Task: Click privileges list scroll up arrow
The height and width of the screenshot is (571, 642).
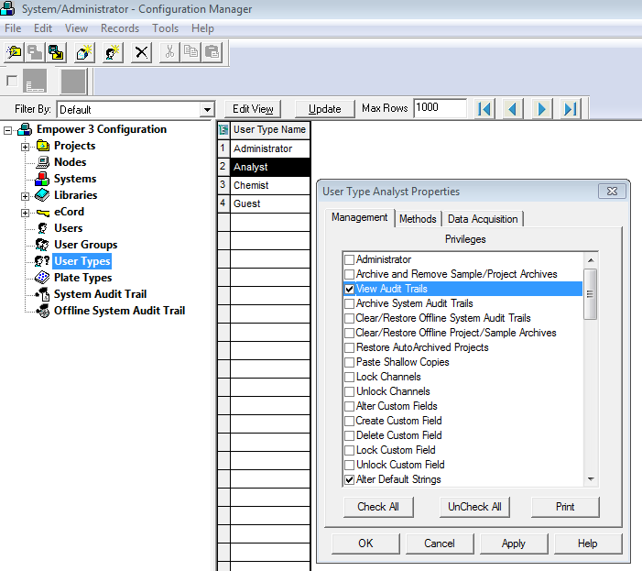Action: pyautogui.click(x=591, y=260)
